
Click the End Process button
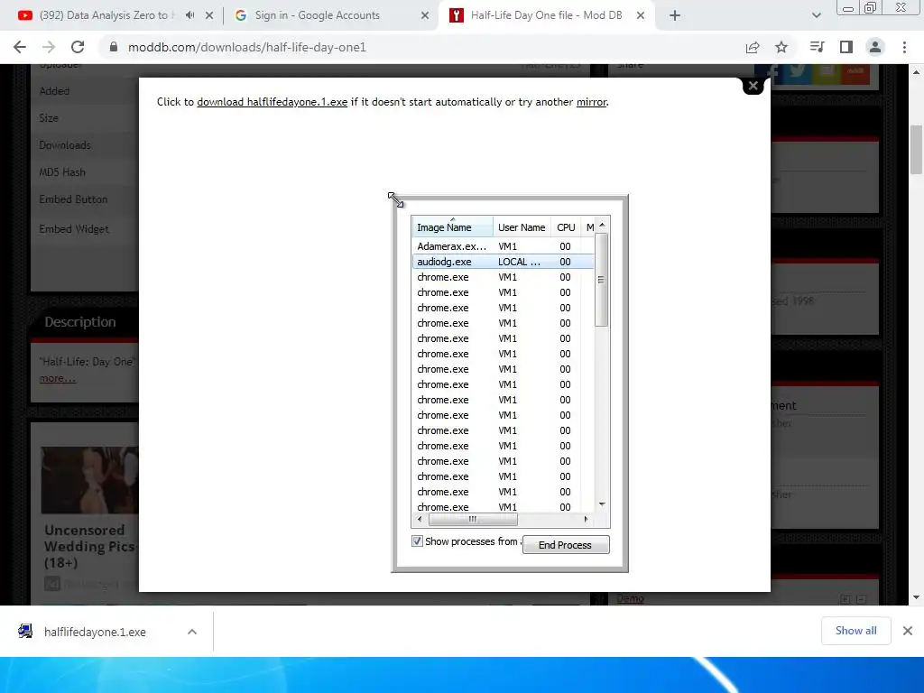coord(566,545)
